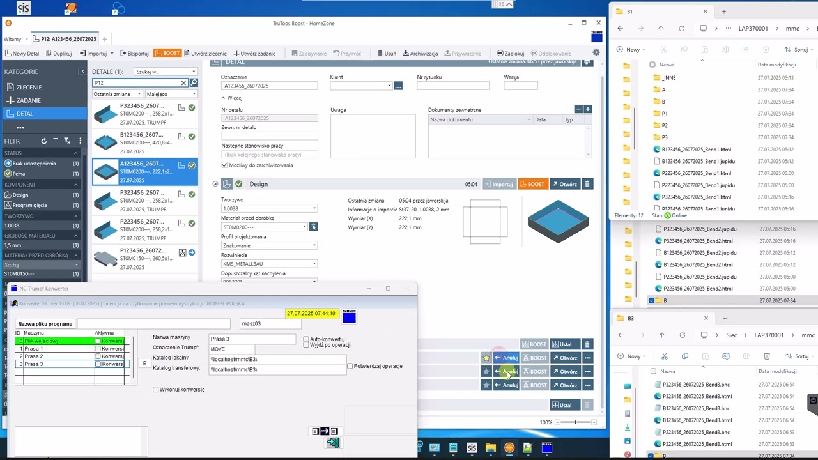Click Utwórz zlecenie in the toolbar
Screen dimensions: 818x460
[206, 54]
